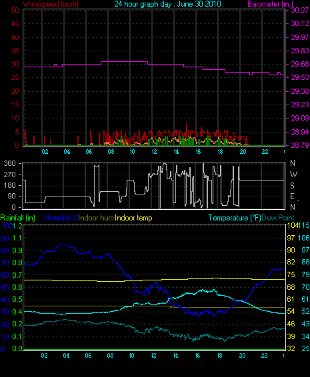Click barometer value "29.23"

pos(300,105)
